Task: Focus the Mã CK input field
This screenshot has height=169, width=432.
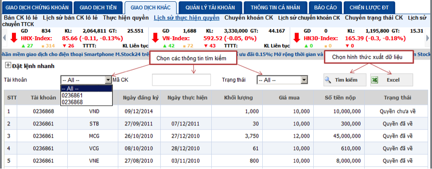Action: point(181,80)
